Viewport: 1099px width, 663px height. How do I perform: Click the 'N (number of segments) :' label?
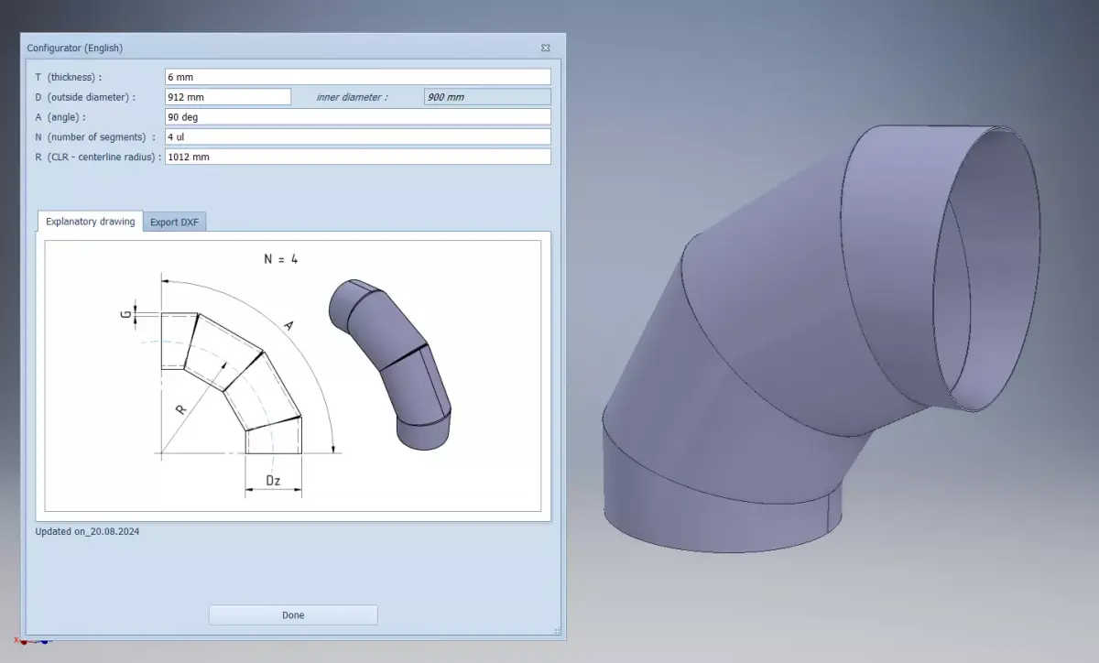point(95,137)
